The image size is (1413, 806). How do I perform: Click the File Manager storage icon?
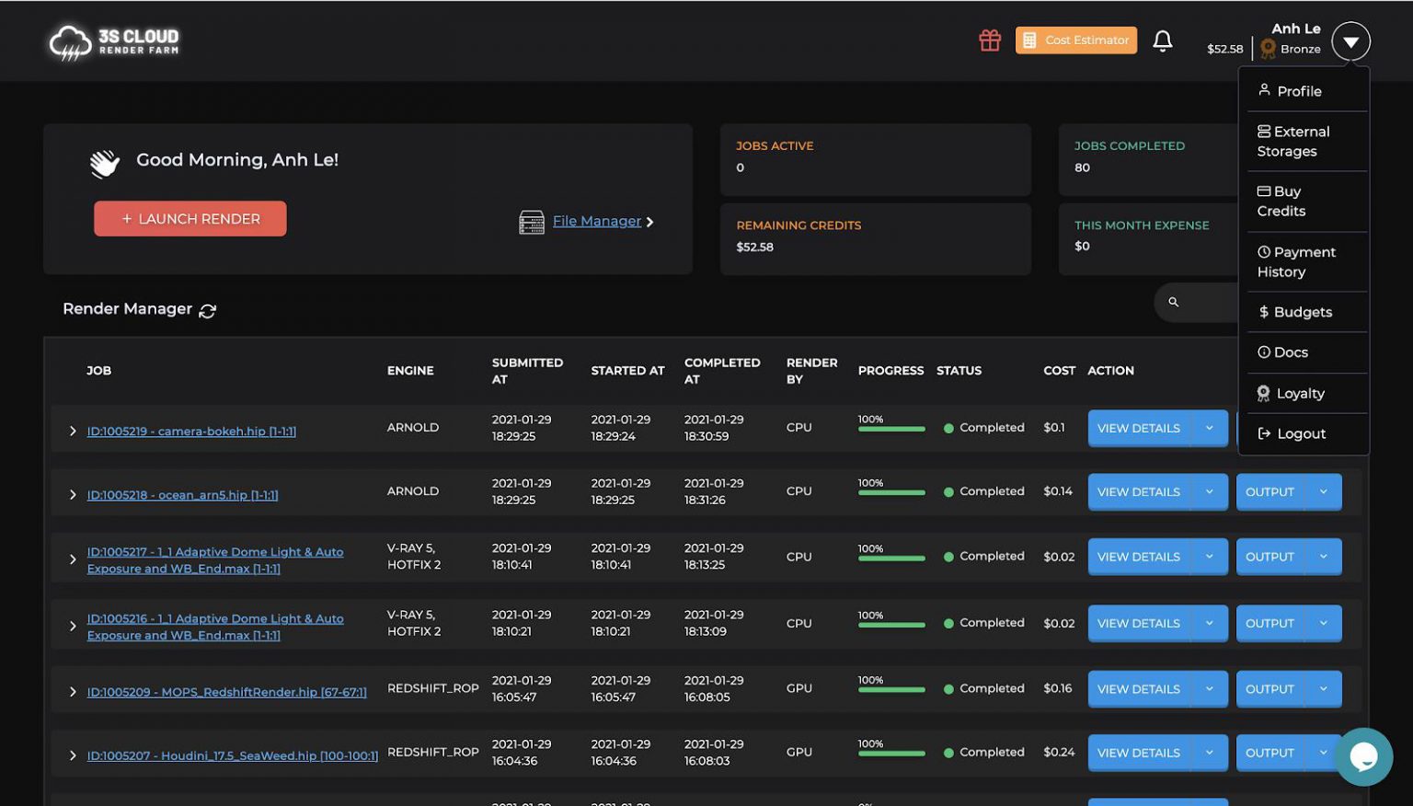(532, 222)
